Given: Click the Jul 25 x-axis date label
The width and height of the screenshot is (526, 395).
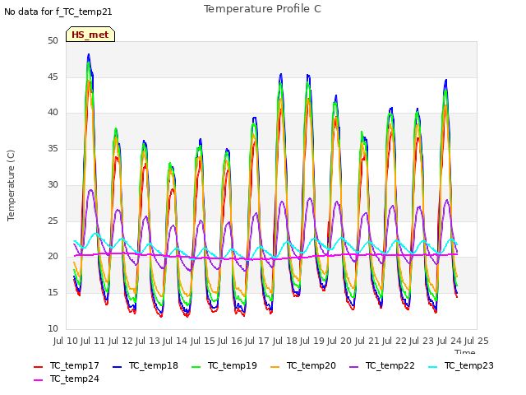Looking at the screenshot, I should click(x=477, y=341).
